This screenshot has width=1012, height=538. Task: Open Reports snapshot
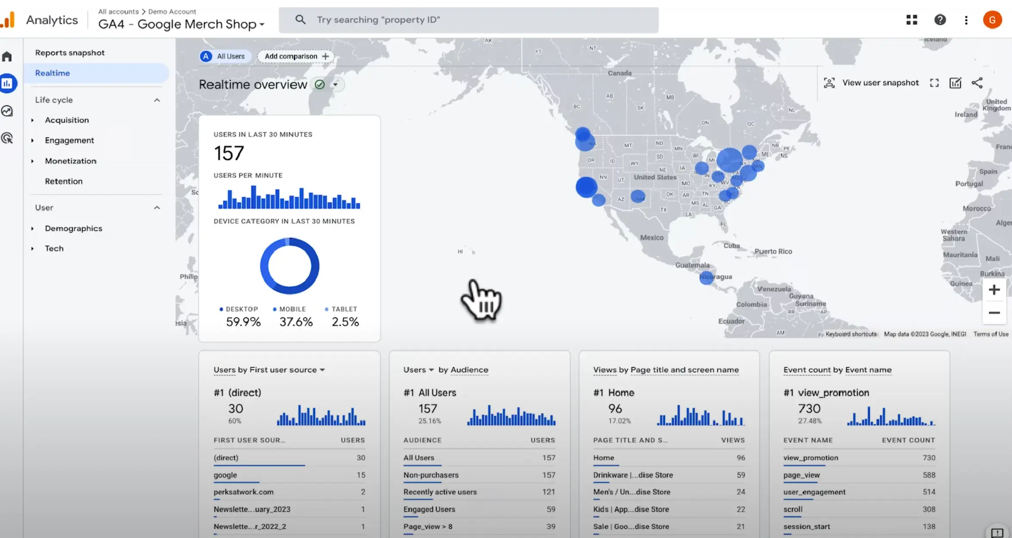tap(70, 53)
